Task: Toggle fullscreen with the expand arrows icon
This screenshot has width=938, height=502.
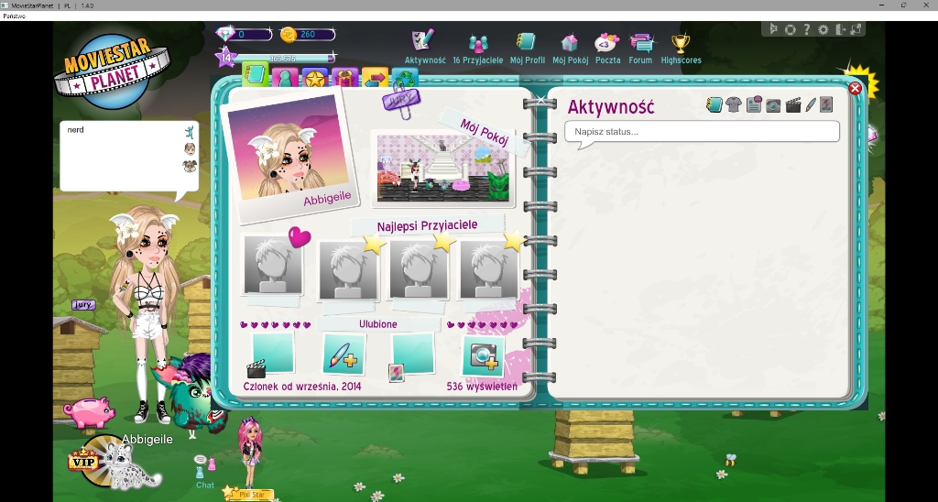Action: (856, 28)
